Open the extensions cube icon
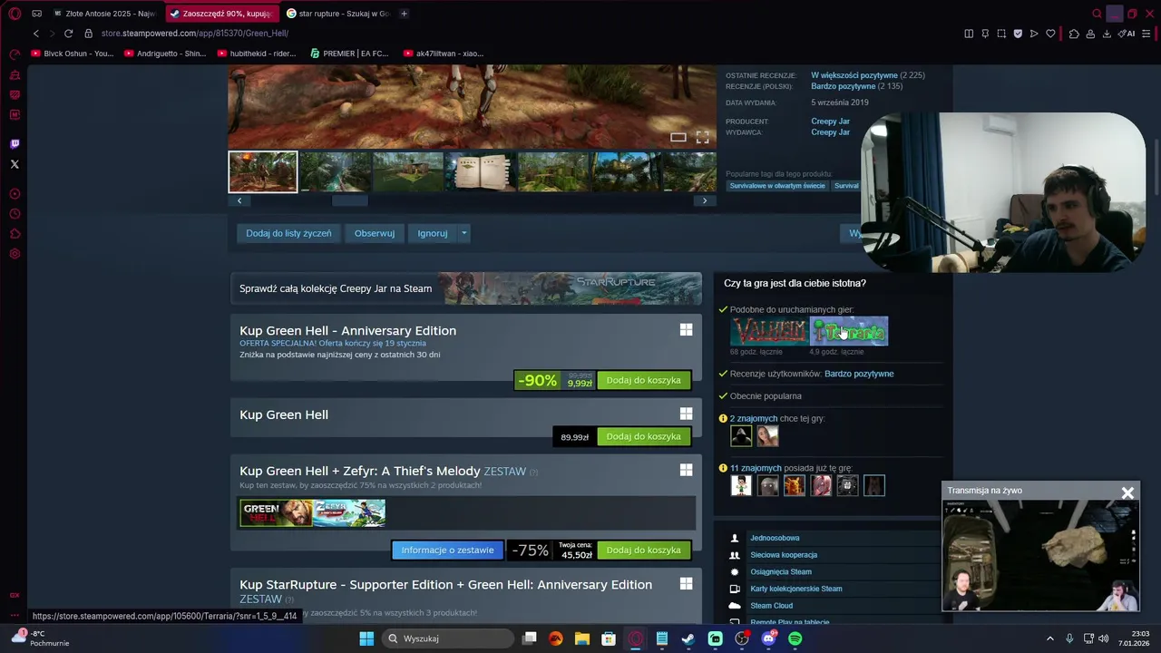 click(1074, 34)
